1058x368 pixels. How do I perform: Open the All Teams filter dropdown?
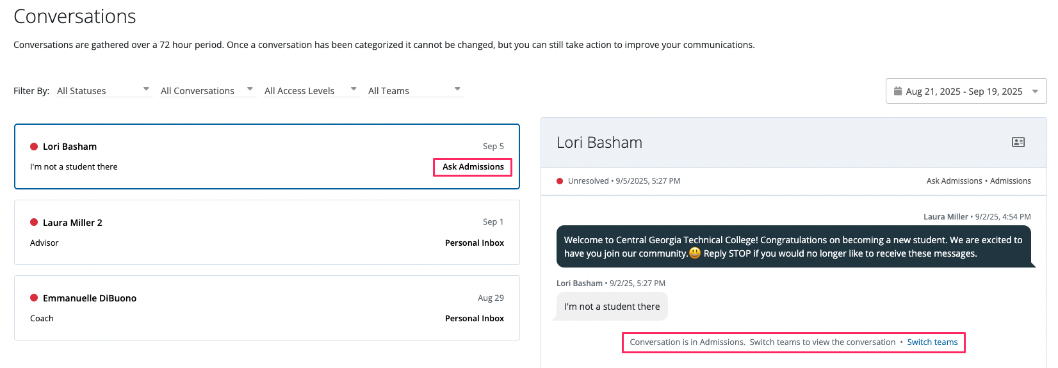coord(414,90)
